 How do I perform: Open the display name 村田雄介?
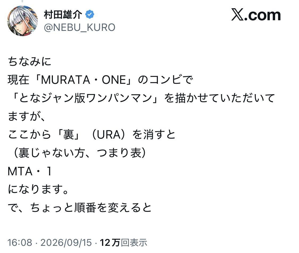pos(63,15)
